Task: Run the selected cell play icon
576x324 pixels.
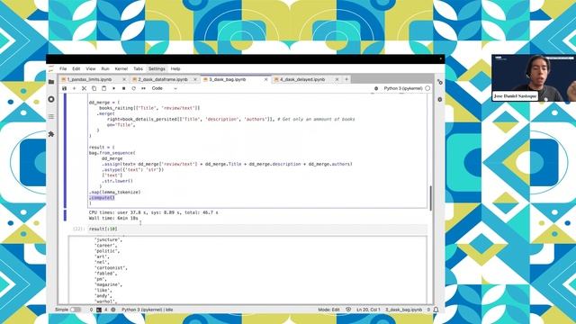Action: pyautogui.click(x=114, y=88)
